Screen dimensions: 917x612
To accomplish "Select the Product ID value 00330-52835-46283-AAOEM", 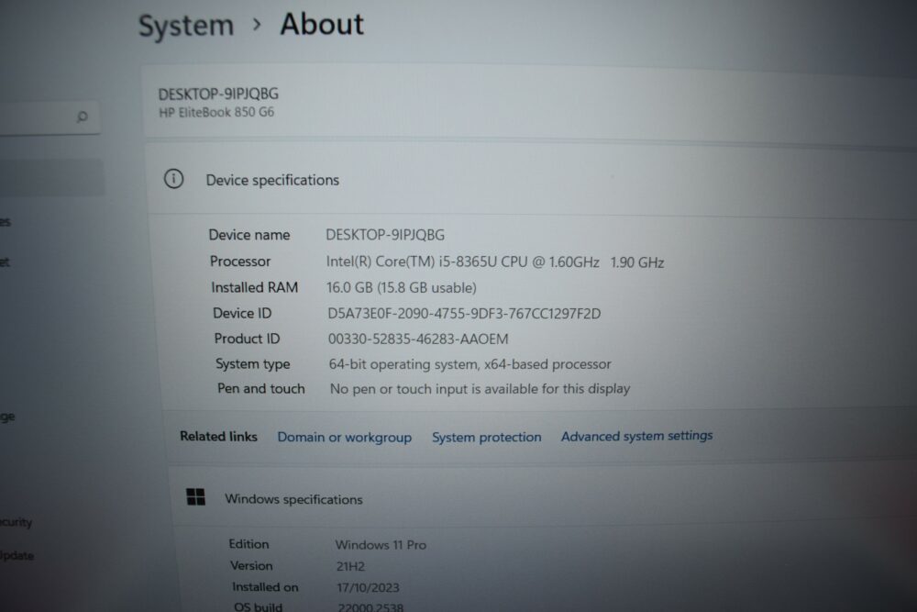I will tap(418, 339).
